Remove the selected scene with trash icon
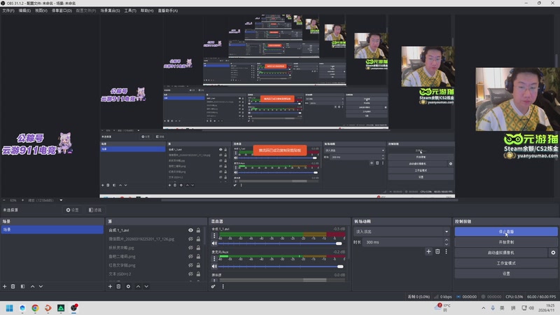The image size is (560, 315). click(x=13, y=286)
